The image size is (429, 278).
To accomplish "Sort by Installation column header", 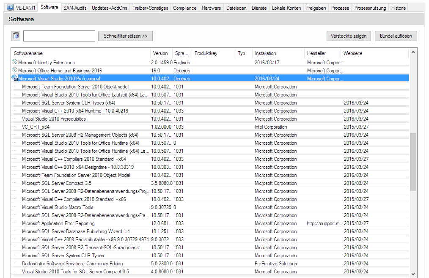I will click(278, 53).
